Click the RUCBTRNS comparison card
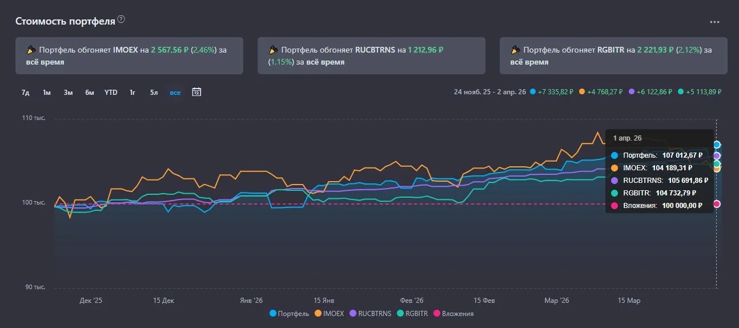The height and width of the screenshot is (328, 739). pos(371,56)
